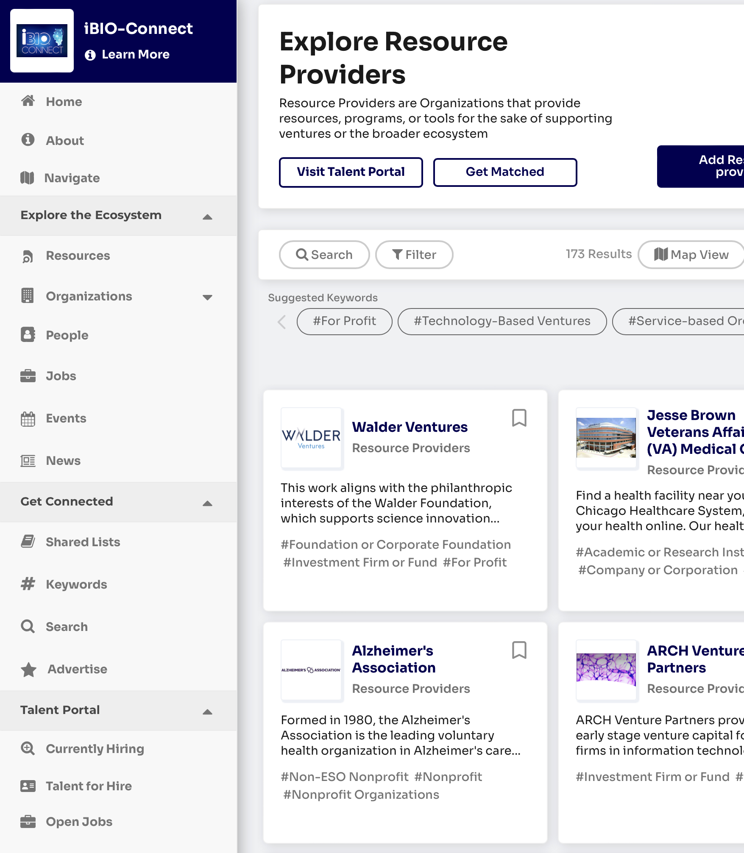Image resolution: width=744 pixels, height=853 pixels.
Task: Click the People contact card icon
Action: pyautogui.click(x=28, y=335)
